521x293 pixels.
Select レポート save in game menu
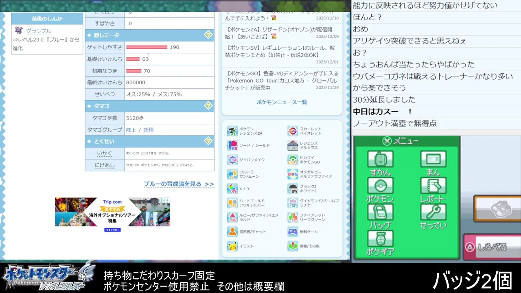tap(433, 190)
